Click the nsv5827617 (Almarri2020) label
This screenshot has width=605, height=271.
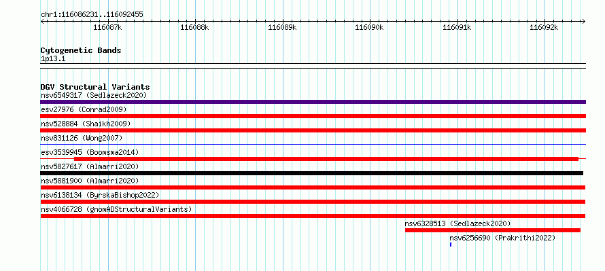(x=90, y=166)
